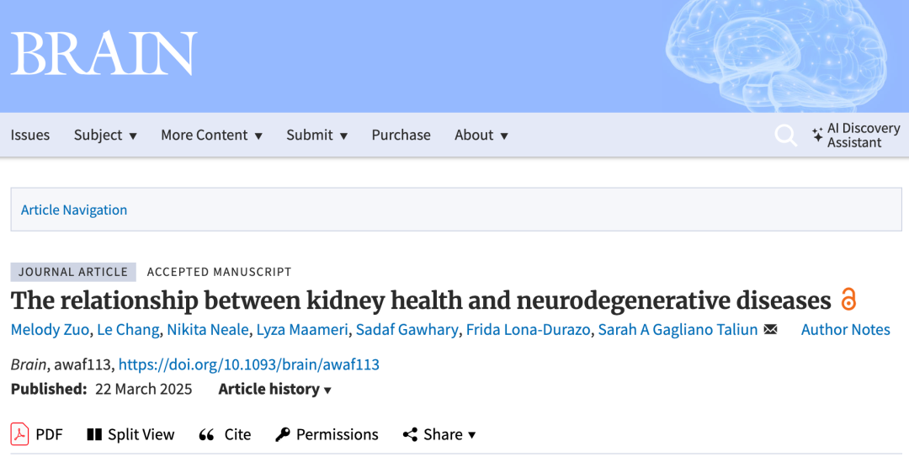Click the Share network icon

(x=410, y=434)
